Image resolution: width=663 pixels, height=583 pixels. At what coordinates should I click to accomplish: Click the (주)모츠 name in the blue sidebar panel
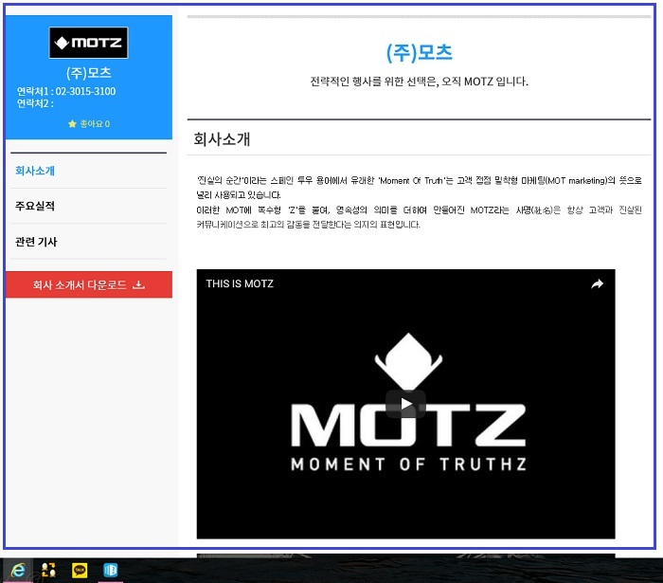(x=88, y=73)
